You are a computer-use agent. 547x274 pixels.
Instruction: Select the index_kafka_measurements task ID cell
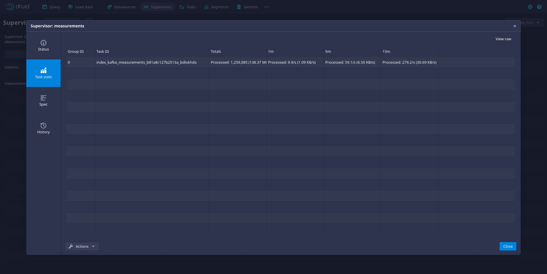(146, 63)
